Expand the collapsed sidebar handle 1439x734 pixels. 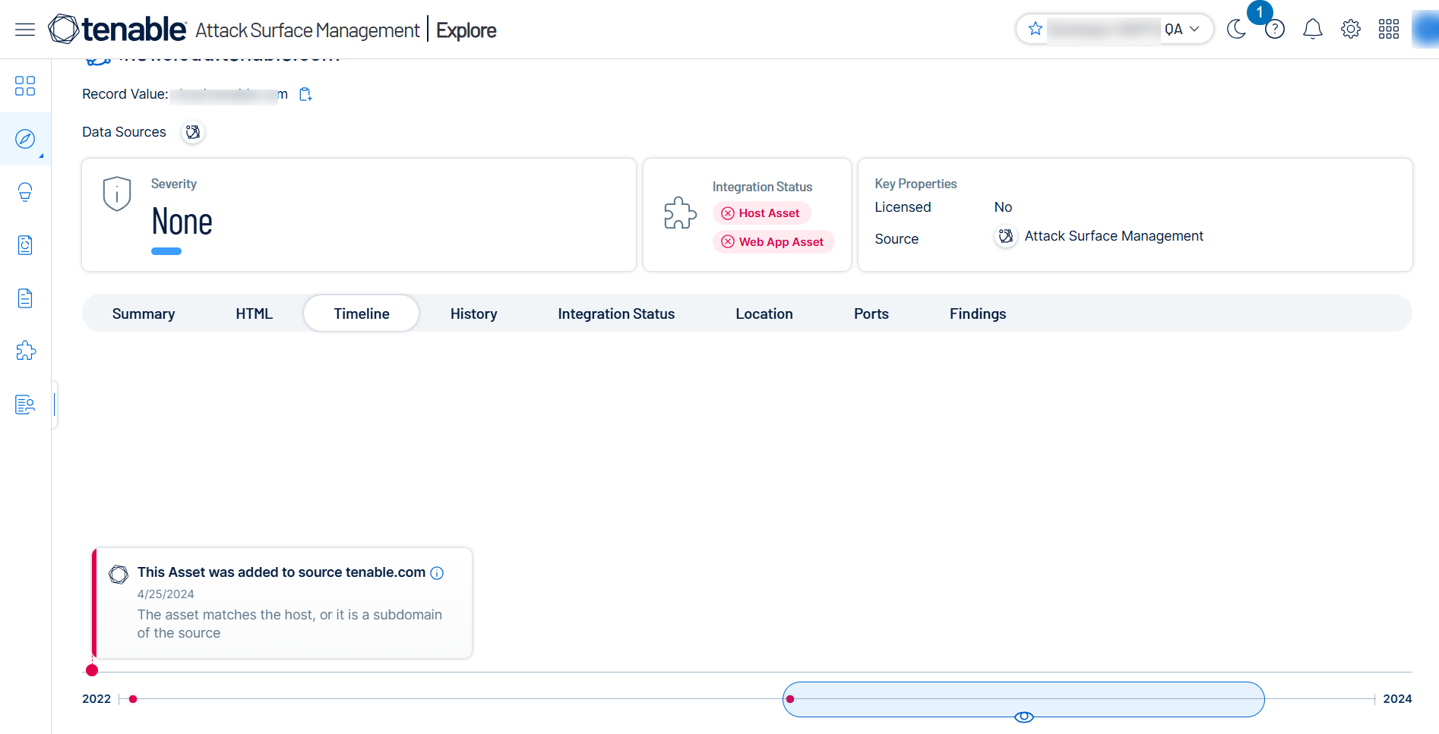point(55,405)
